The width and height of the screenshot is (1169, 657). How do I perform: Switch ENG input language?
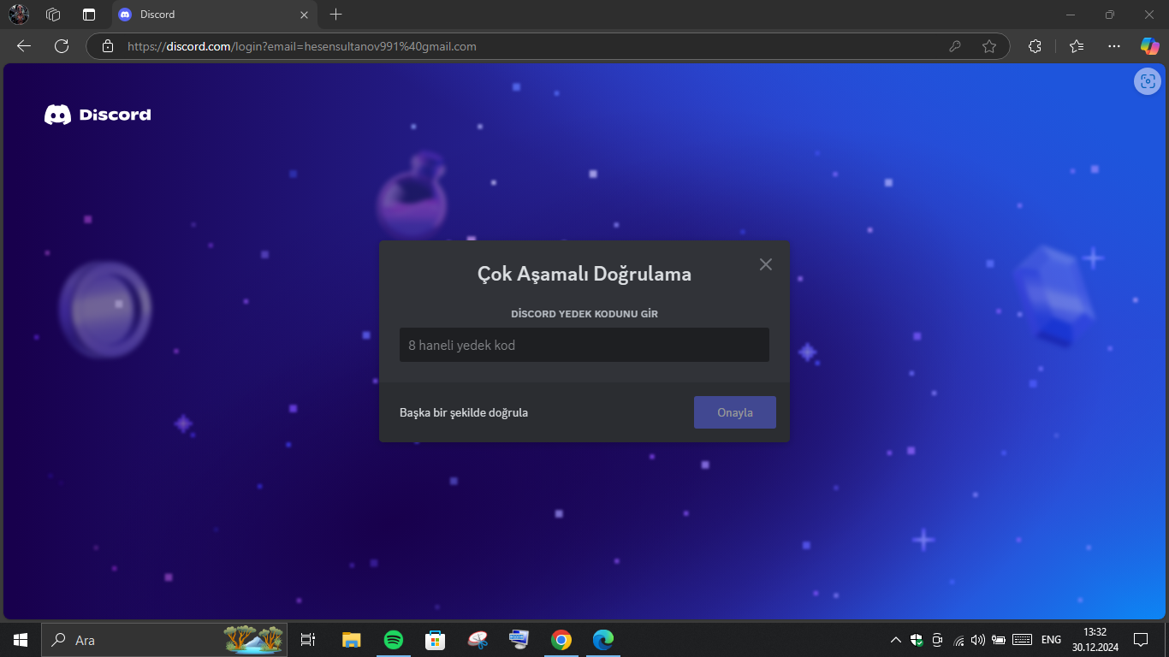point(1051,640)
